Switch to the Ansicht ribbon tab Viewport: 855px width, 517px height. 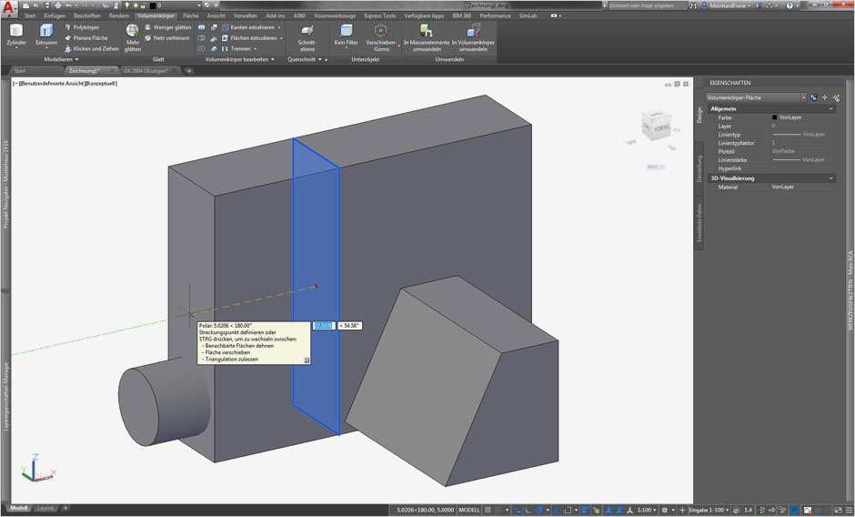(216, 15)
